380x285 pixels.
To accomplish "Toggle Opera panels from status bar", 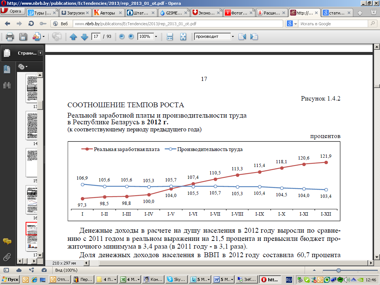I will pyautogui.click(x=6, y=270).
